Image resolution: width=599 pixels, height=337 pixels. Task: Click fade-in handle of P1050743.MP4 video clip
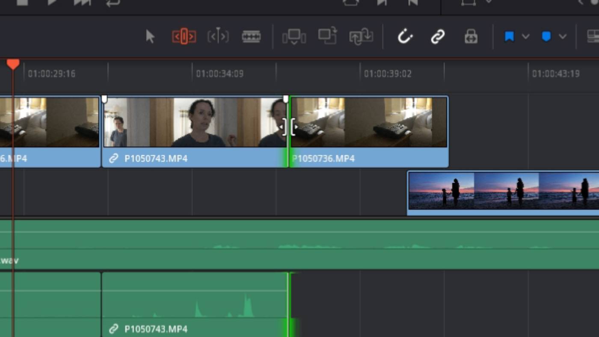click(104, 99)
